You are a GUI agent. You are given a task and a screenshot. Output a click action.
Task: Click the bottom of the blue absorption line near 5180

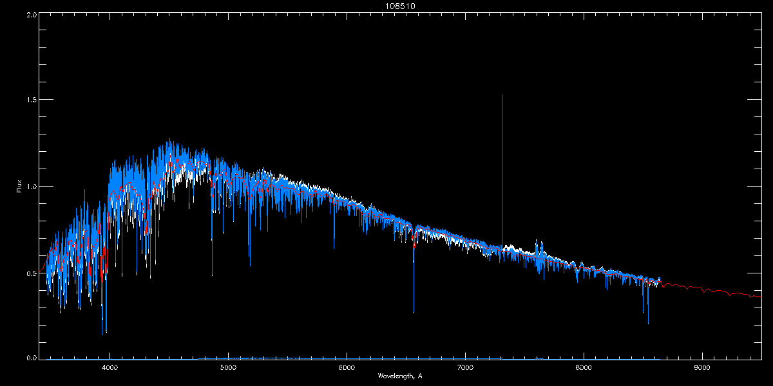[250, 266]
